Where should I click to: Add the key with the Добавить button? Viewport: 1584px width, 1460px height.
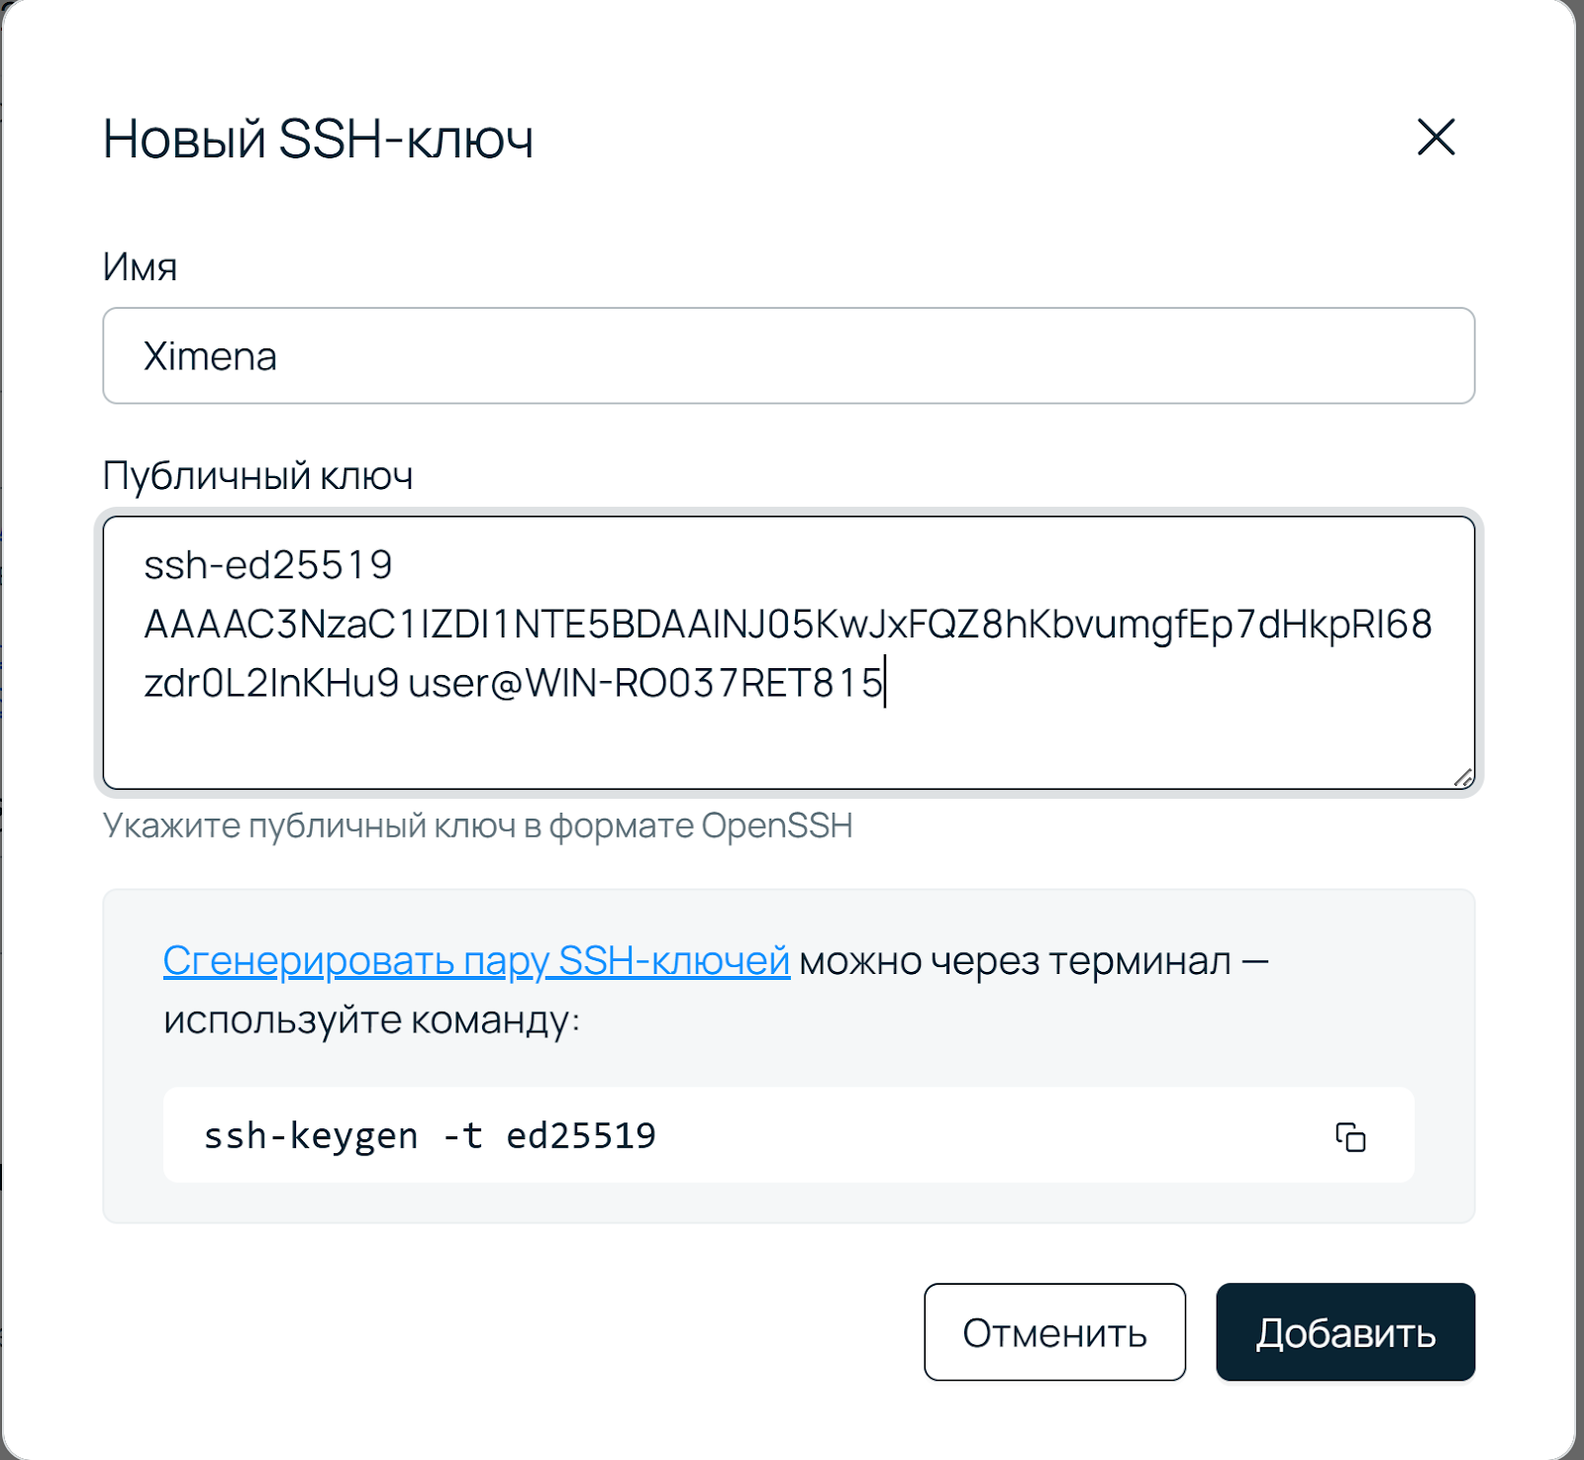1344,1332
